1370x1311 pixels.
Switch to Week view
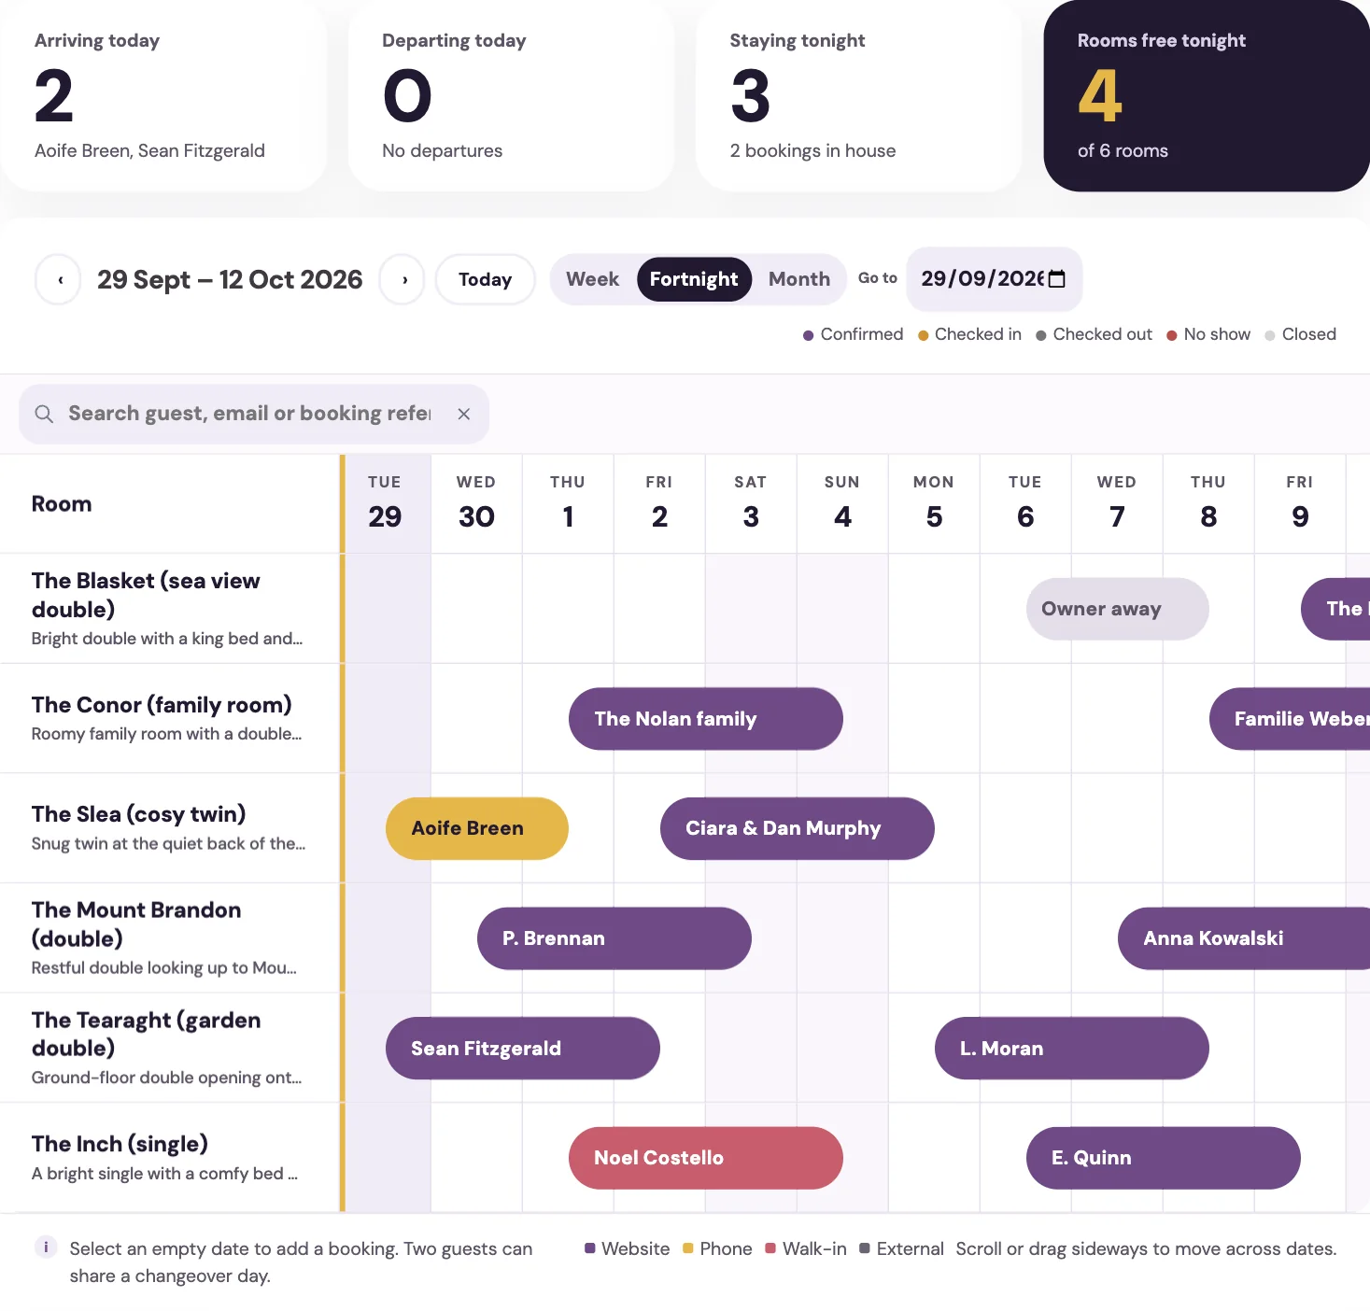click(593, 279)
